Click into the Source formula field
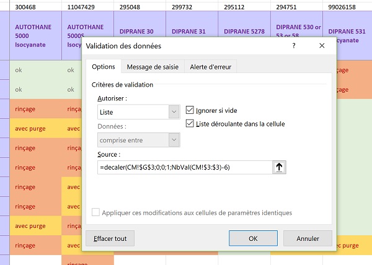This screenshot has height=265, width=372. click(185, 167)
